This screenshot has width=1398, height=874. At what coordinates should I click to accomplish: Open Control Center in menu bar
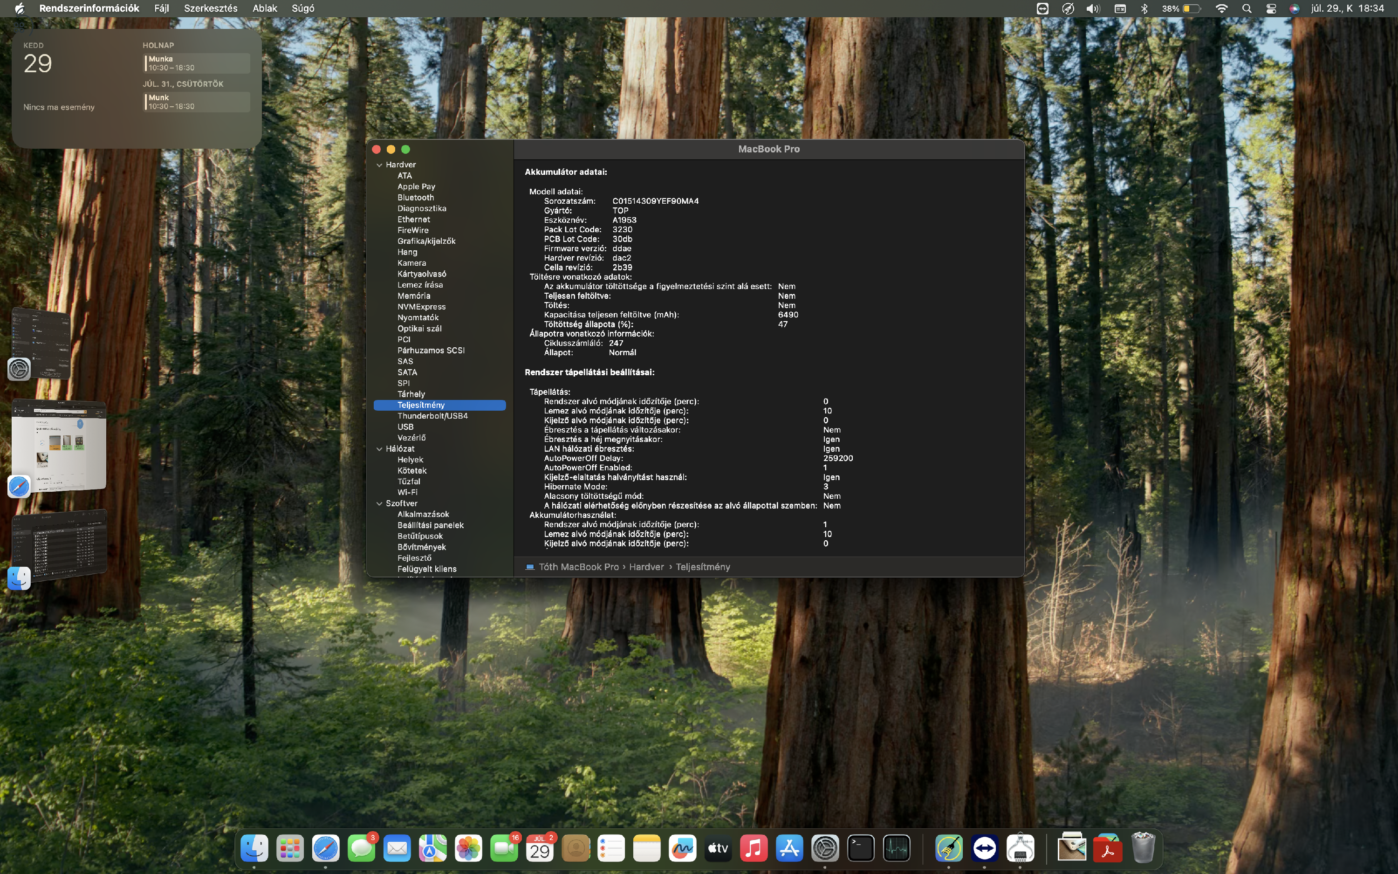(1271, 8)
